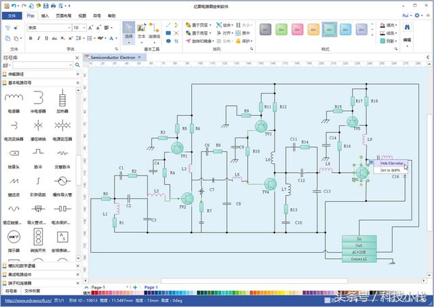This screenshot has width=434, height=307.
Task: Click the format painter brush icon
Action: 16,28
